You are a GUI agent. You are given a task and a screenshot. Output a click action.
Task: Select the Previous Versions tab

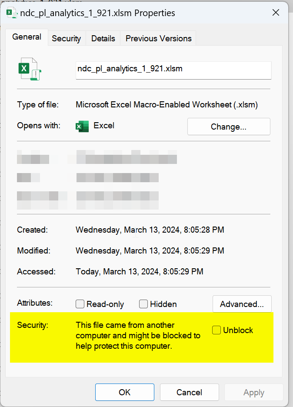(158, 39)
